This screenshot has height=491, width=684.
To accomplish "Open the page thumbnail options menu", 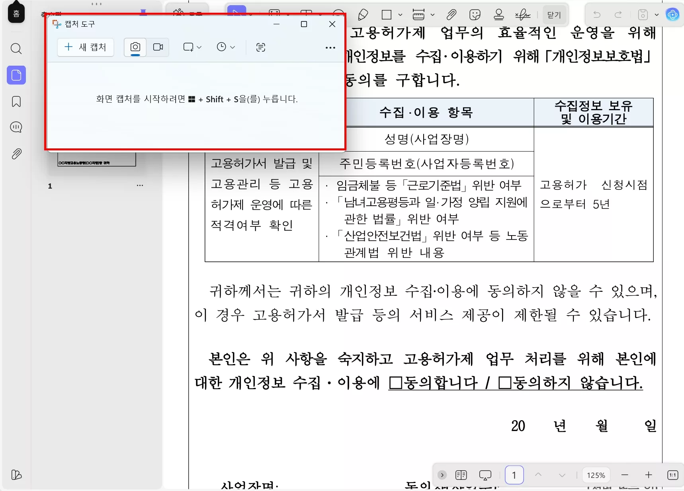I will click(x=140, y=185).
